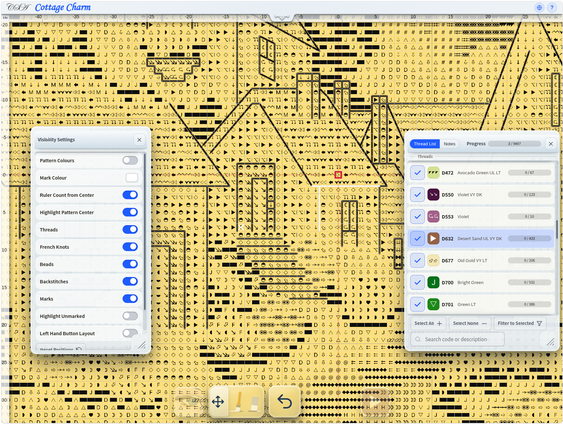This screenshot has width=563, height=424.
Task: Toggle the Beads switch
Action: [130, 264]
